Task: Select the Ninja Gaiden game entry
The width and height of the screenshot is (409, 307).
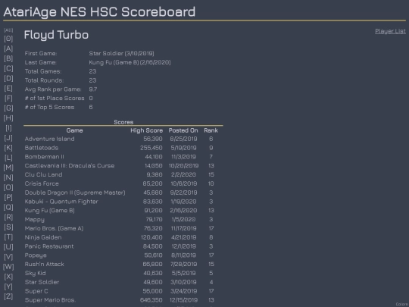Action: tap(43, 237)
